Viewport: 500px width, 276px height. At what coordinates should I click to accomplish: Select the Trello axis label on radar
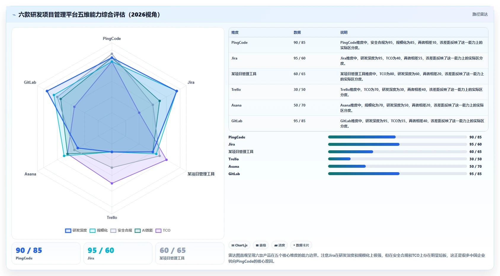tap(112, 218)
